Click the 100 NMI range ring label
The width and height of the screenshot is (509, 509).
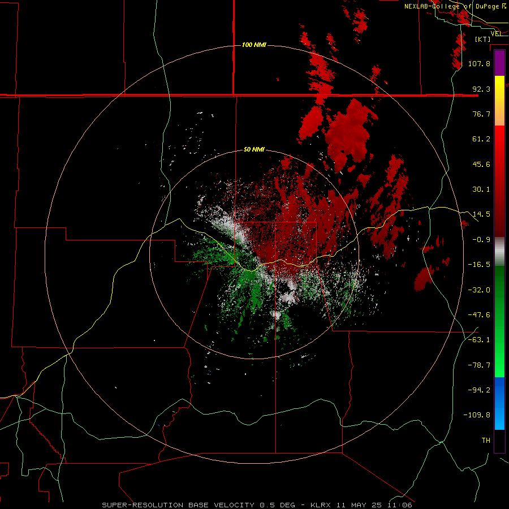point(254,45)
